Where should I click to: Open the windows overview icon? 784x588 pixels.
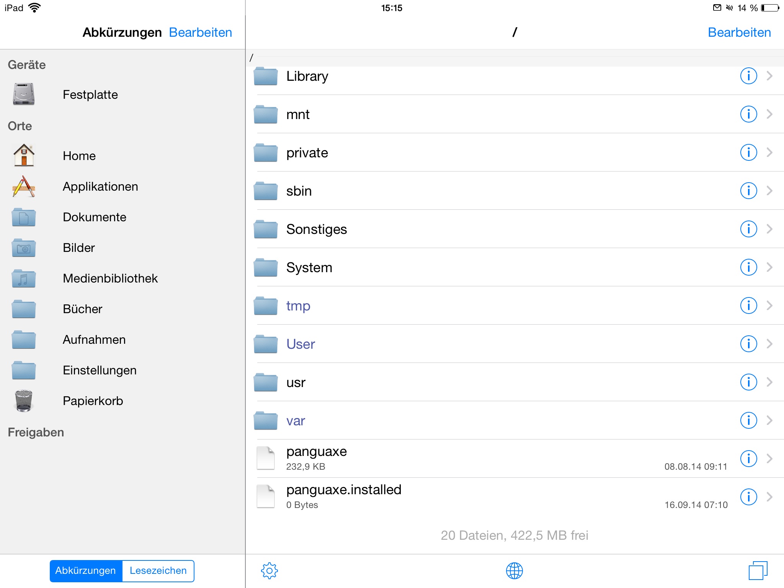pyautogui.click(x=758, y=571)
